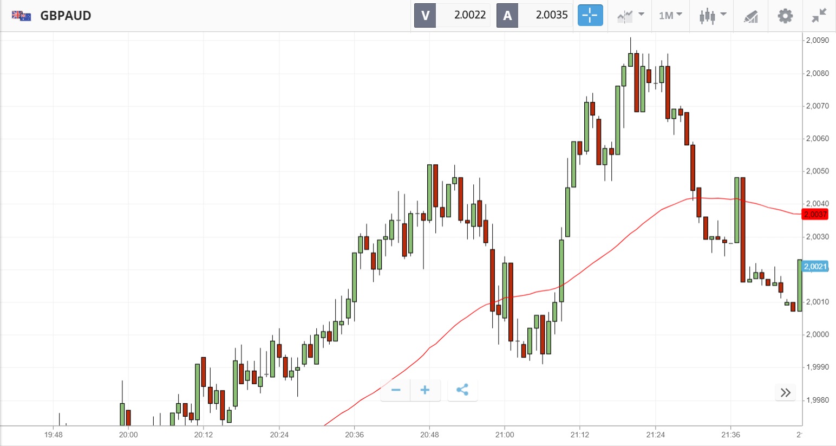Open the indicators dropdown
Screen dimensions: 836x446
tap(630, 15)
